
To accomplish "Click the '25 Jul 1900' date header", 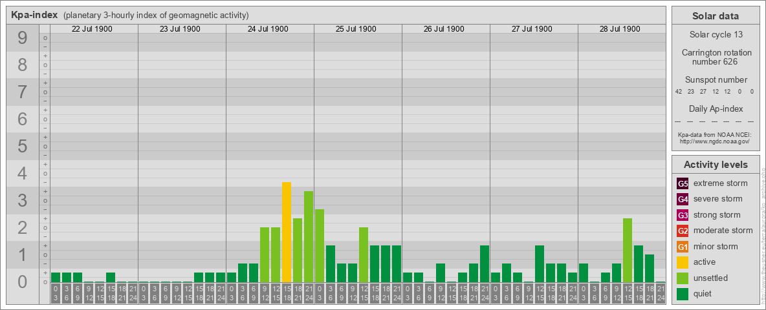I will point(356,29).
